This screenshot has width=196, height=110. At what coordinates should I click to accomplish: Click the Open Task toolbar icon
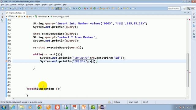coord(104,8)
